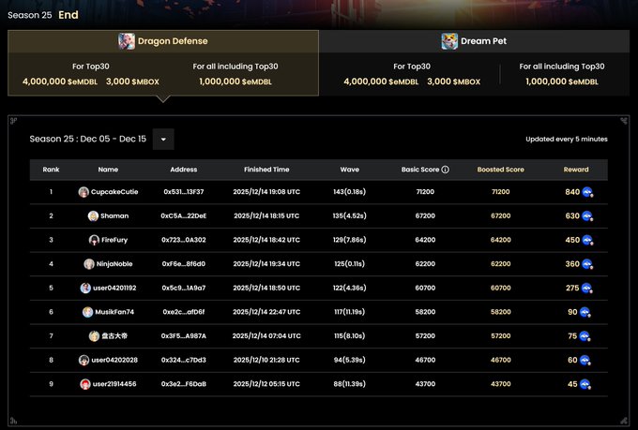638x430 pixels.
Task: Open the Season 25 date dropdown
Action: pyautogui.click(x=163, y=140)
